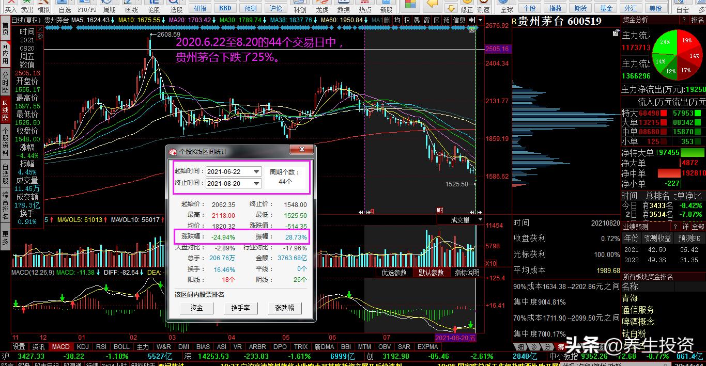Click the 权 adjust rights button
This screenshot has height=366, width=706.
[x=407, y=20]
